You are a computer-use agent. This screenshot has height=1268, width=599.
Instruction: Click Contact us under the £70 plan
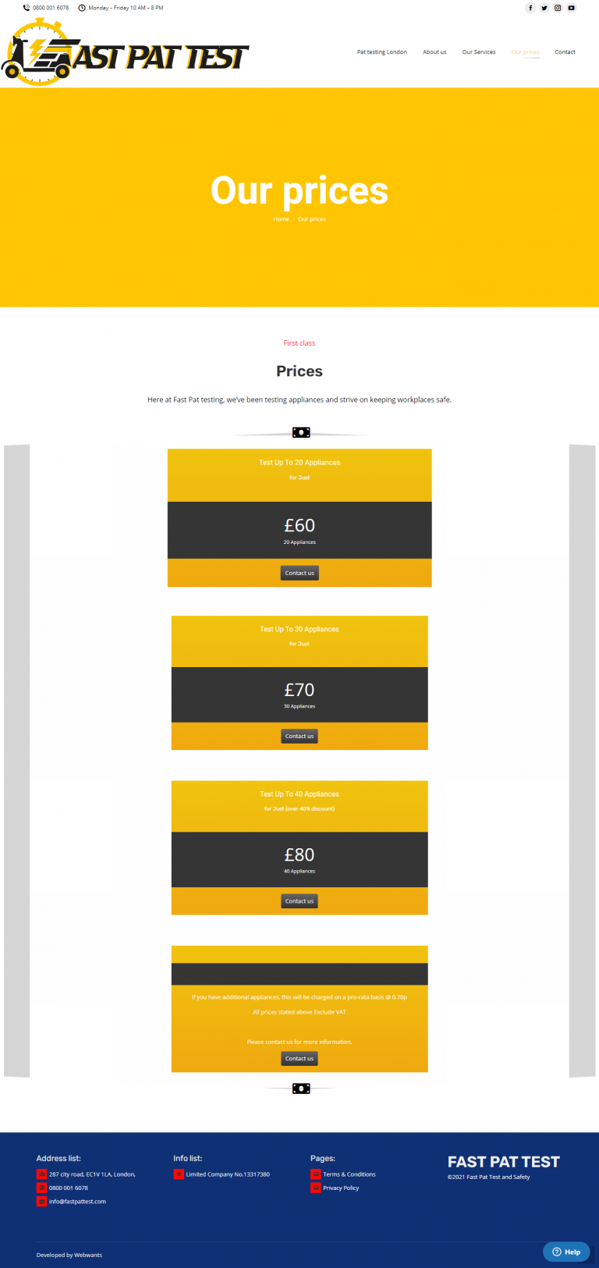[299, 736]
